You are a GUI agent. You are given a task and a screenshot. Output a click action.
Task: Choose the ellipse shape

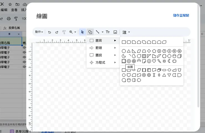point(124,51)
